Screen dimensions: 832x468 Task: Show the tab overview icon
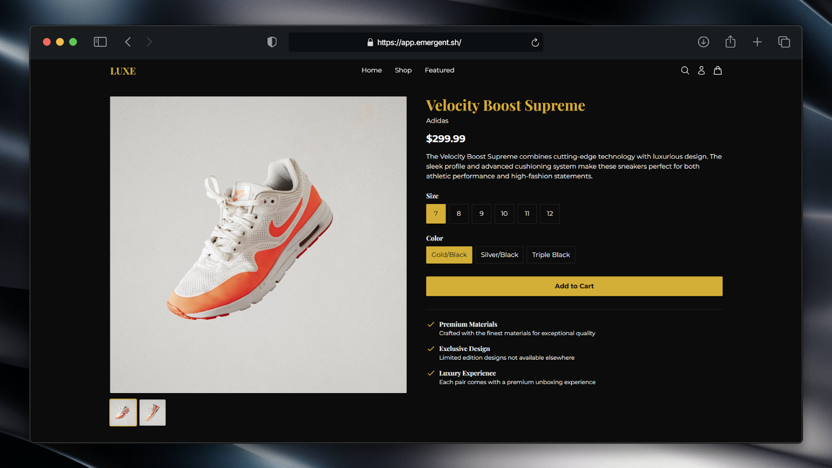[784, 42]
